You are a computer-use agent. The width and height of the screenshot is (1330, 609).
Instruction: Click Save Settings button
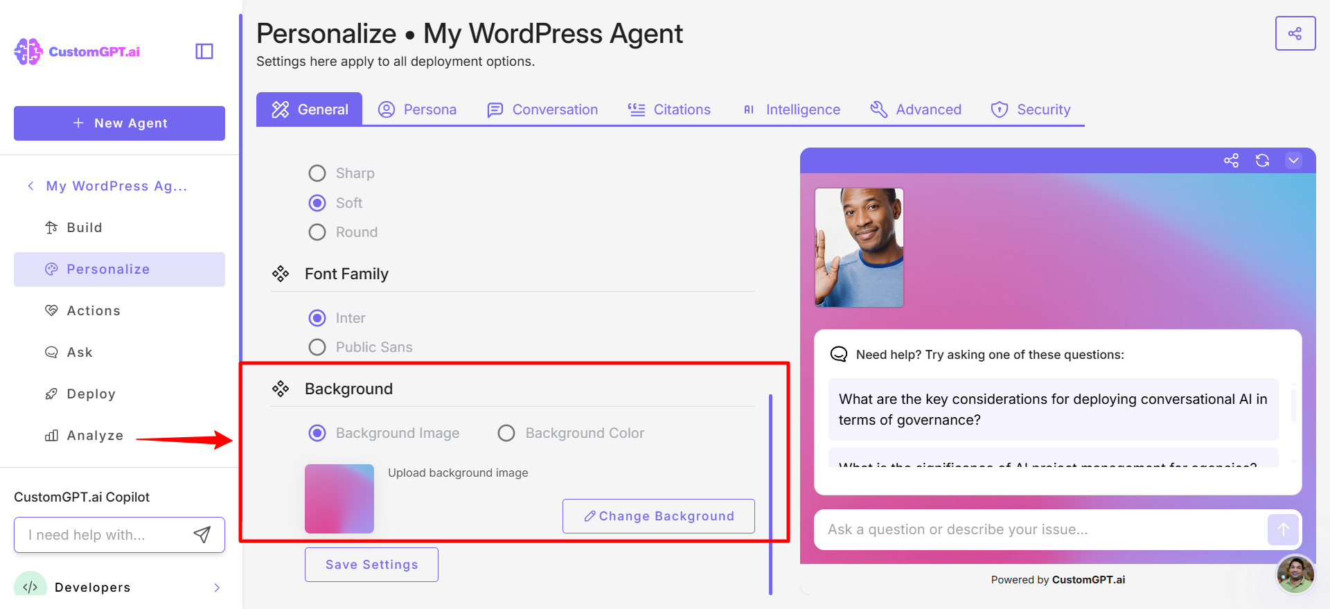coord(371,565)
